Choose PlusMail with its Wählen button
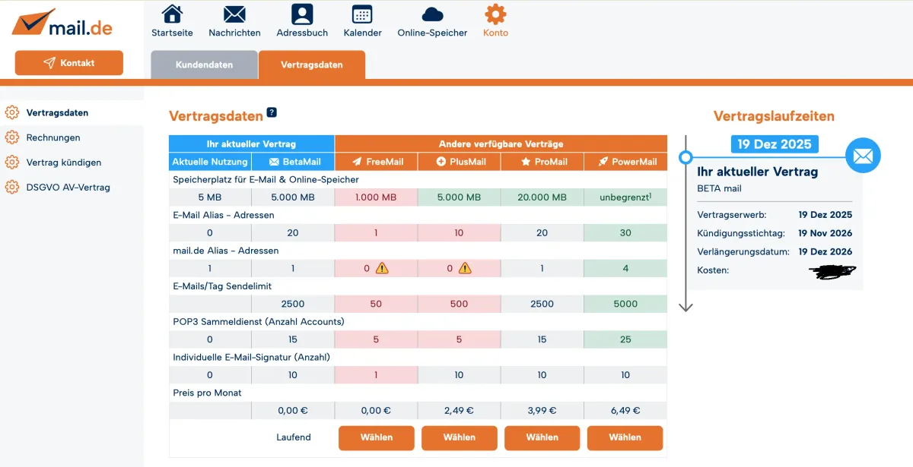913x467 pixels. click(x=460, y=437)
